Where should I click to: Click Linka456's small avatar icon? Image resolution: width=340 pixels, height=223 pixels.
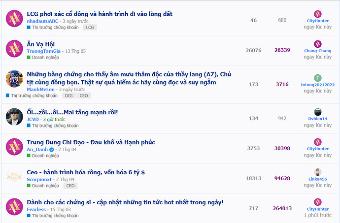click(318, 172)
